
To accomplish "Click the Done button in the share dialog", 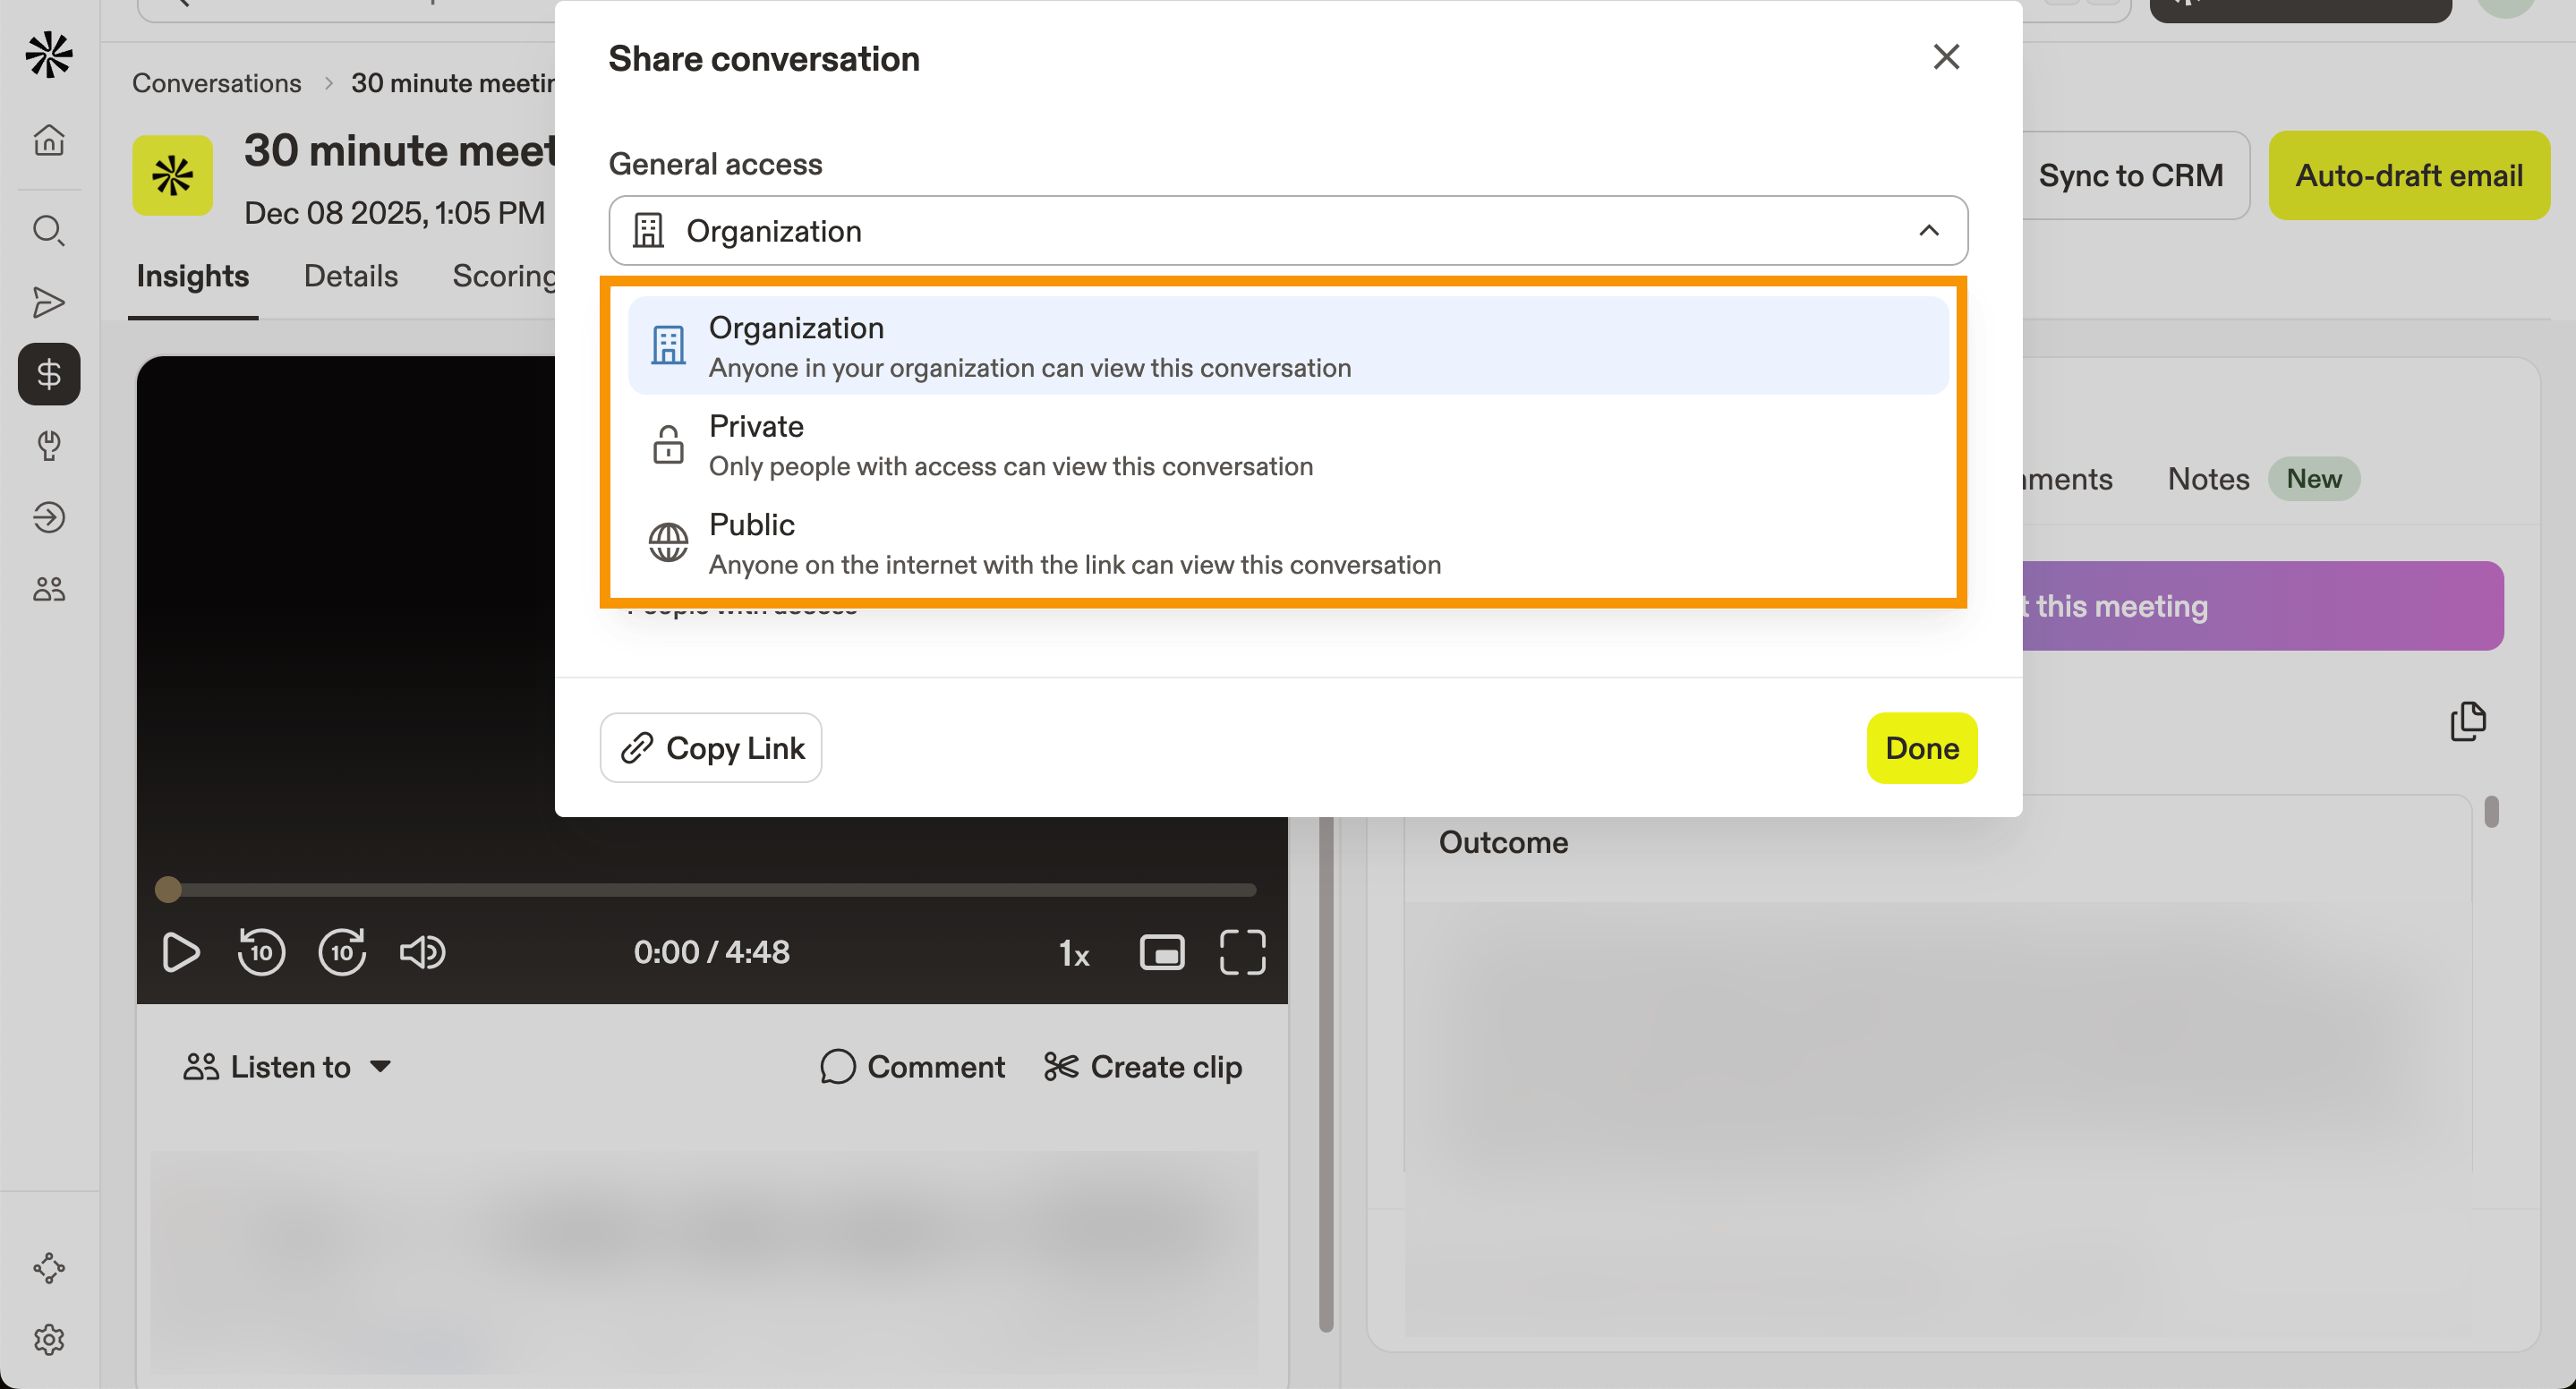I will tap(1921, 747).
